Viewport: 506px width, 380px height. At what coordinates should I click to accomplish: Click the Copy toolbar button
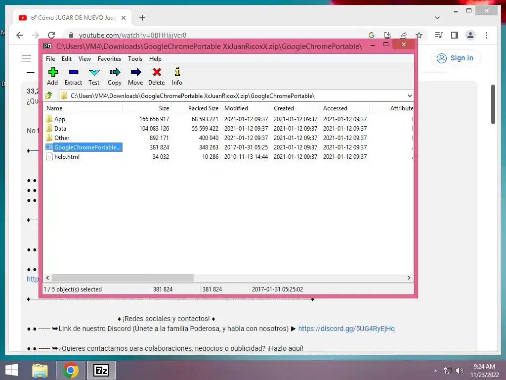point(115,76)
